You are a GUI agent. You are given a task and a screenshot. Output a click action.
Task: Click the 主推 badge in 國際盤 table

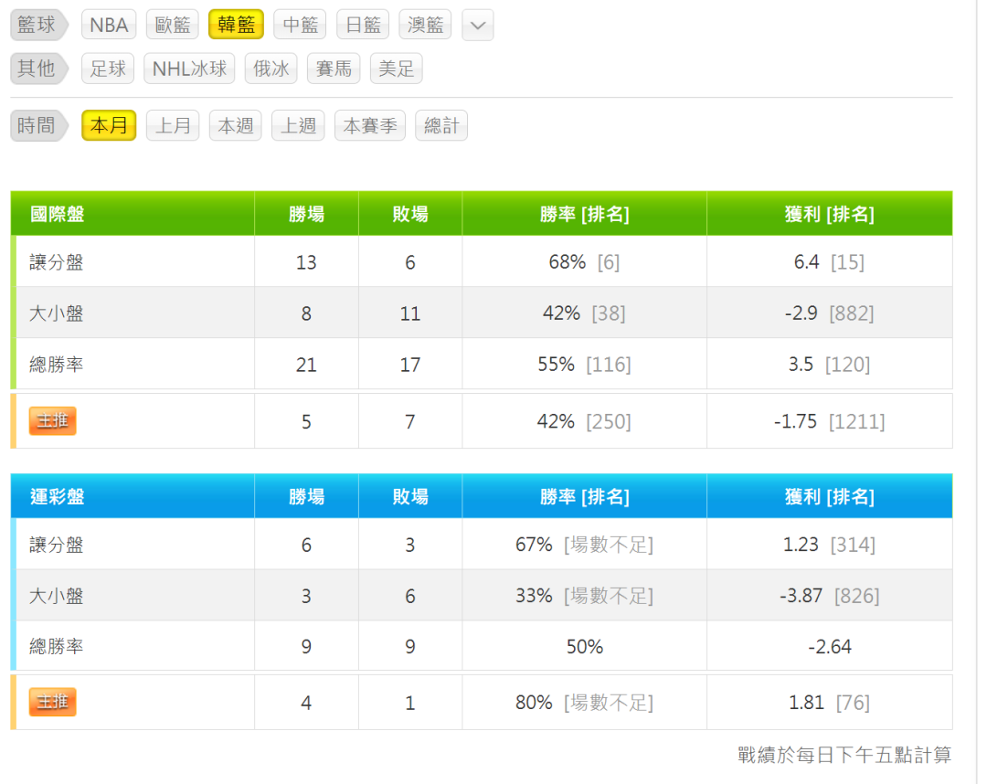(53, 421)
